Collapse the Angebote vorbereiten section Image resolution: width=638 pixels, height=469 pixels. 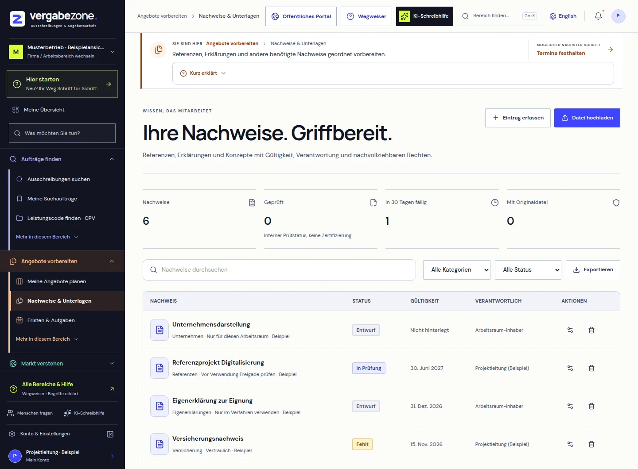(x=62, y=261)
